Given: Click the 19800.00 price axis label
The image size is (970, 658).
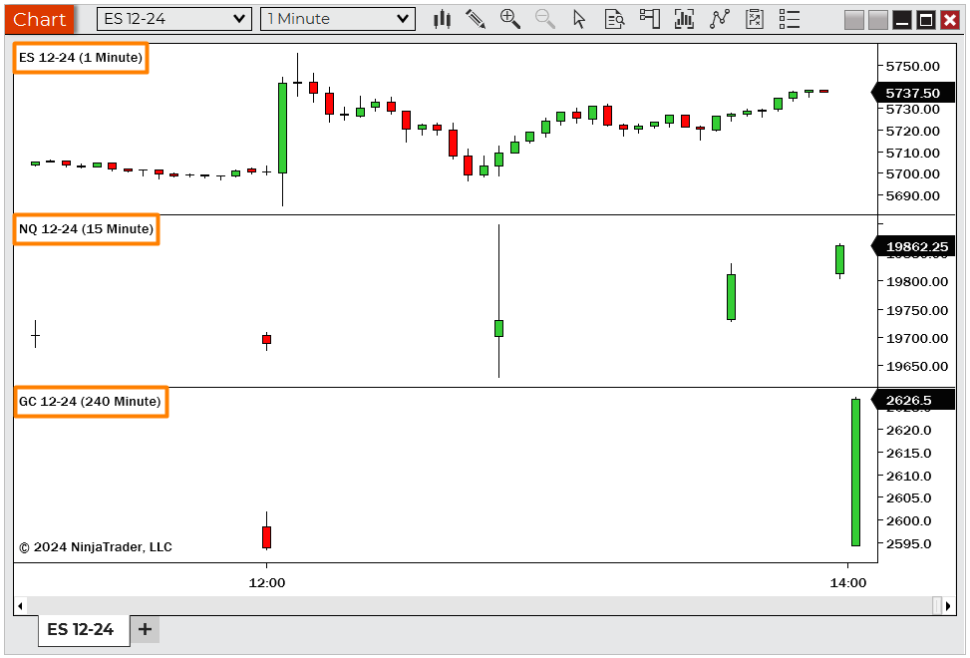Looking at the screenshot, I should point(917,281).
